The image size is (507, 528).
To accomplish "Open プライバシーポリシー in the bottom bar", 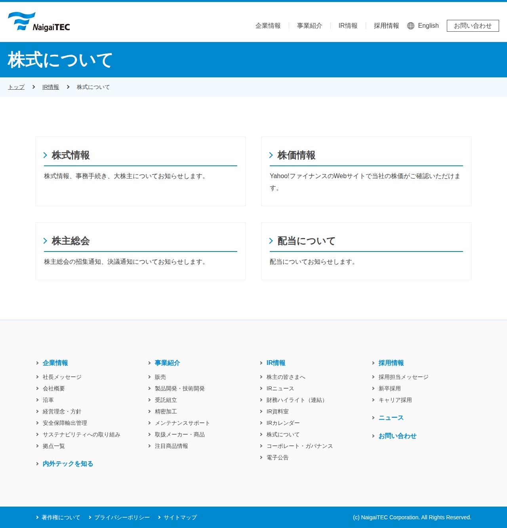I will 122,517.
